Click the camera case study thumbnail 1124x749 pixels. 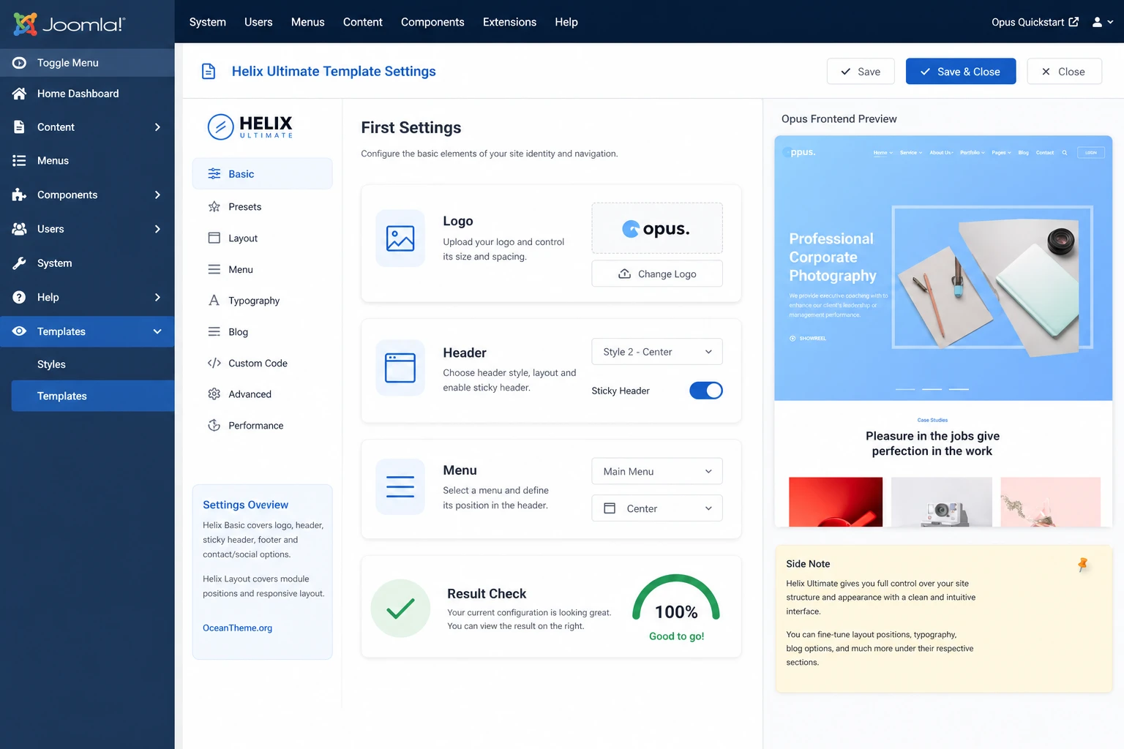pos(942,502)
